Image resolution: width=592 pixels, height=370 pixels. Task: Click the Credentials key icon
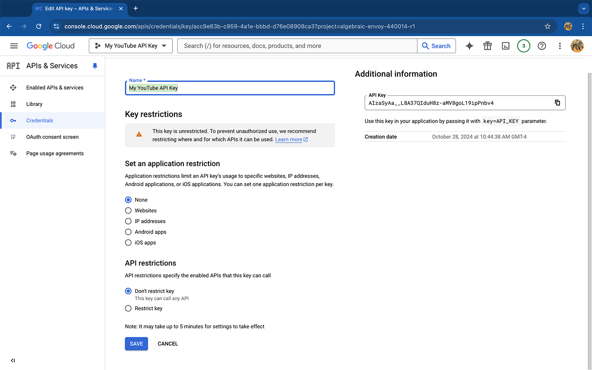coord(13,120)
